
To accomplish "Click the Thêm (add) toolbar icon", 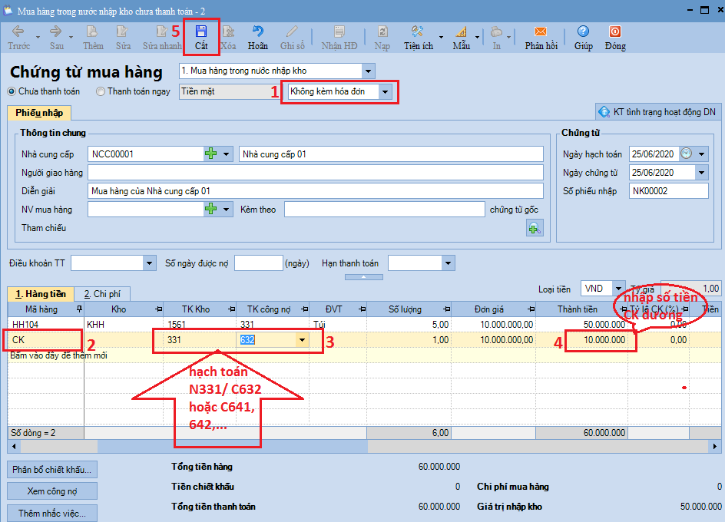I will [92, 31].
